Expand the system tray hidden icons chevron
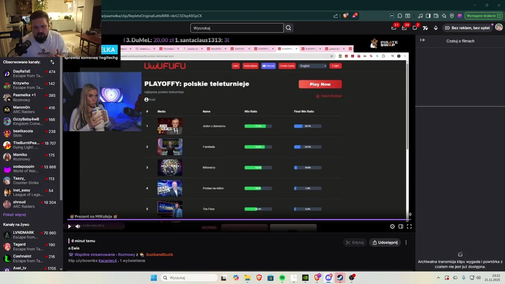Screen dimensions: 505x284 pos(439,278)
